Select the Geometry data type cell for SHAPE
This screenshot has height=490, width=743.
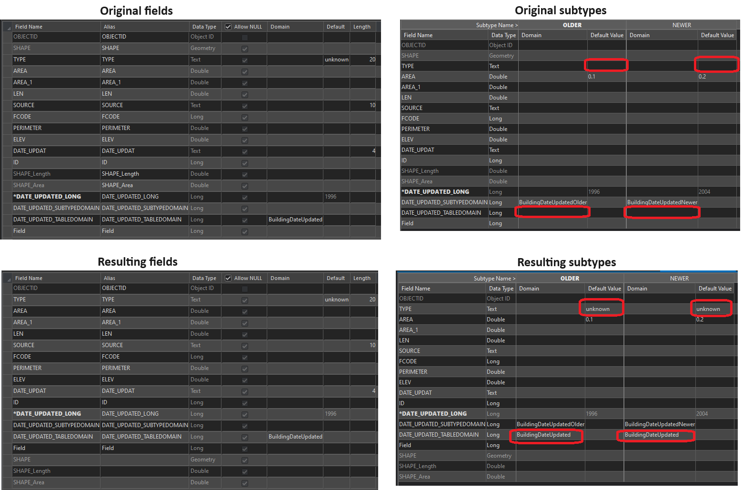click(x=203, y=48)
